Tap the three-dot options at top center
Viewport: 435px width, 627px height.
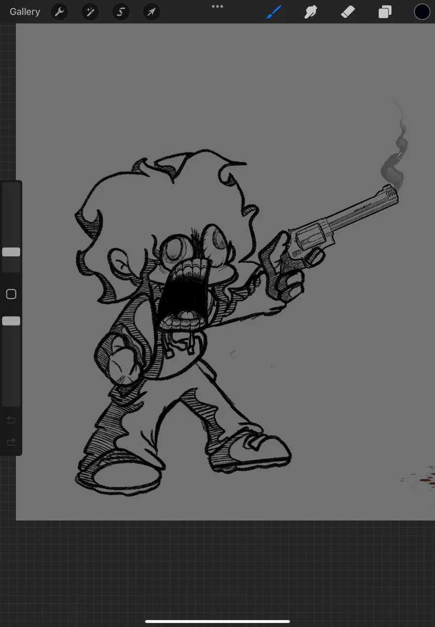click(x=217, y=6)
